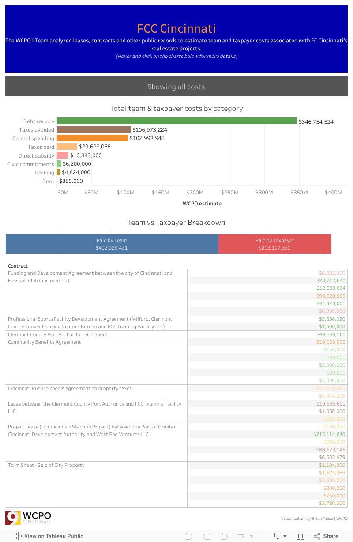Viewport: 353px width, 542px height.
Task: Click the $10,566,600 table value
Action: (331, 404)
